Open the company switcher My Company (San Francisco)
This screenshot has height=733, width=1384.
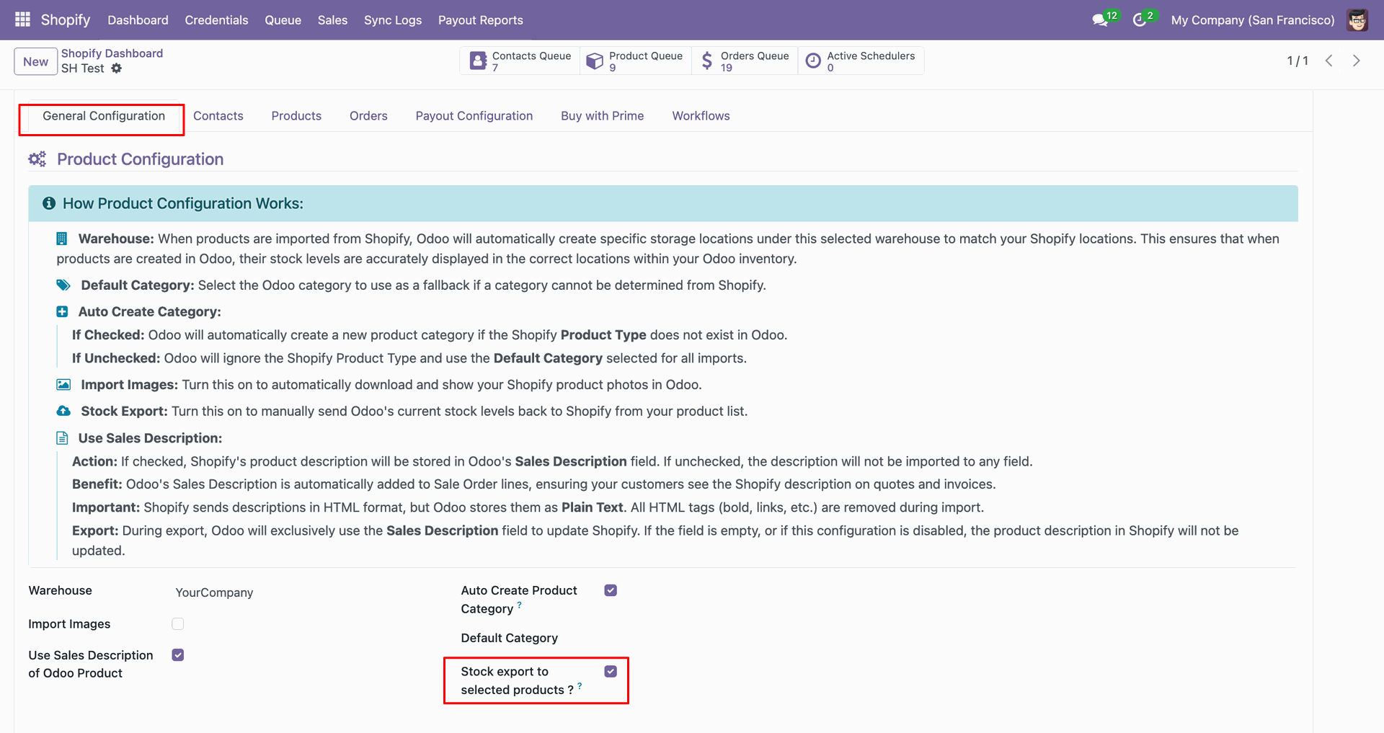coord(1253,20)
